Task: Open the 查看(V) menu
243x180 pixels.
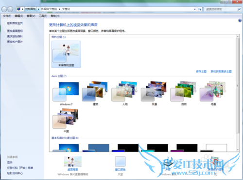Action: pos(31,16)
